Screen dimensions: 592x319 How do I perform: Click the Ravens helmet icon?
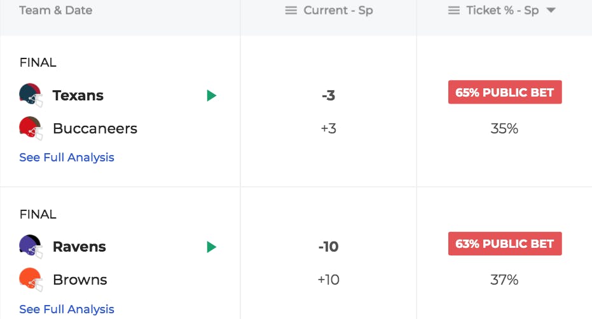[x=31, y=247]
